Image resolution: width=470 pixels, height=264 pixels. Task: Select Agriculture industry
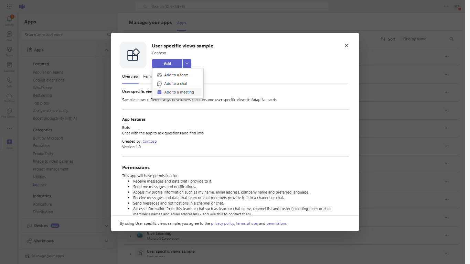click(x=42, y=204)
